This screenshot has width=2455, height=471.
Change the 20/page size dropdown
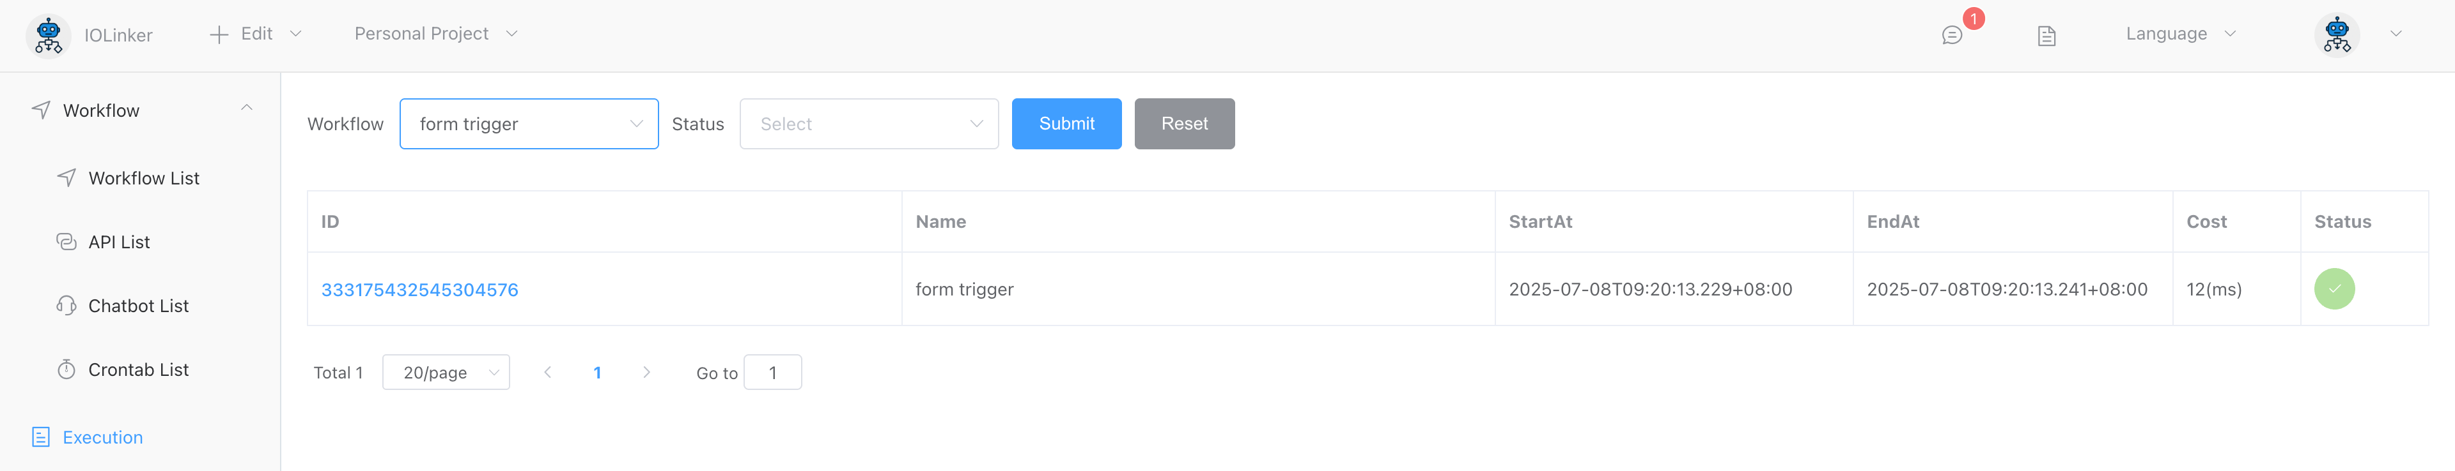click(x=446, y=372)
